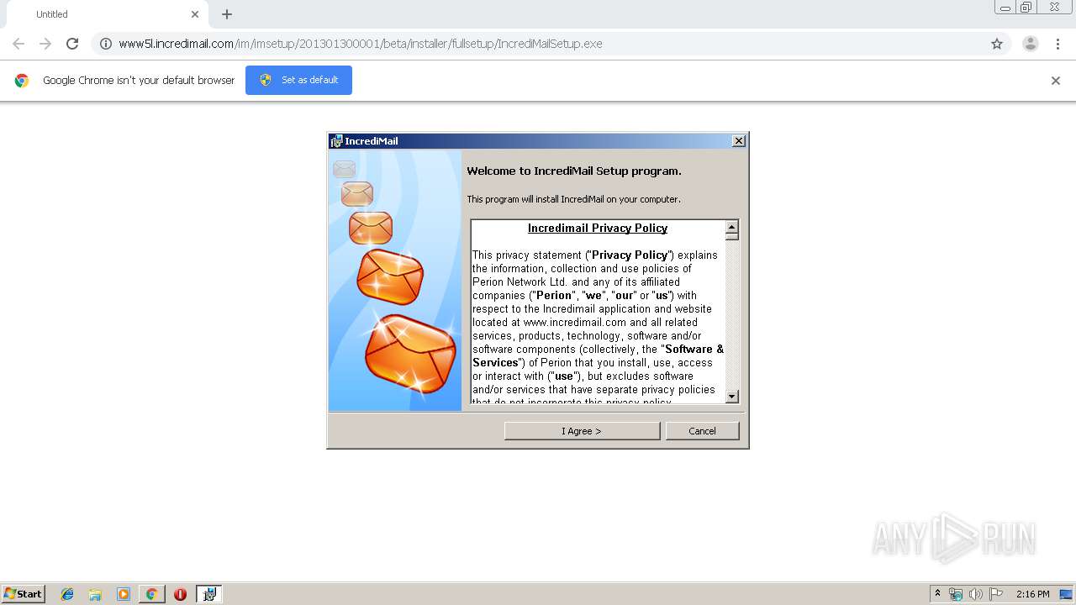Open Windows Explorer folder on taskbar
Screen dimensions: 1076x605
coord(95,594)
